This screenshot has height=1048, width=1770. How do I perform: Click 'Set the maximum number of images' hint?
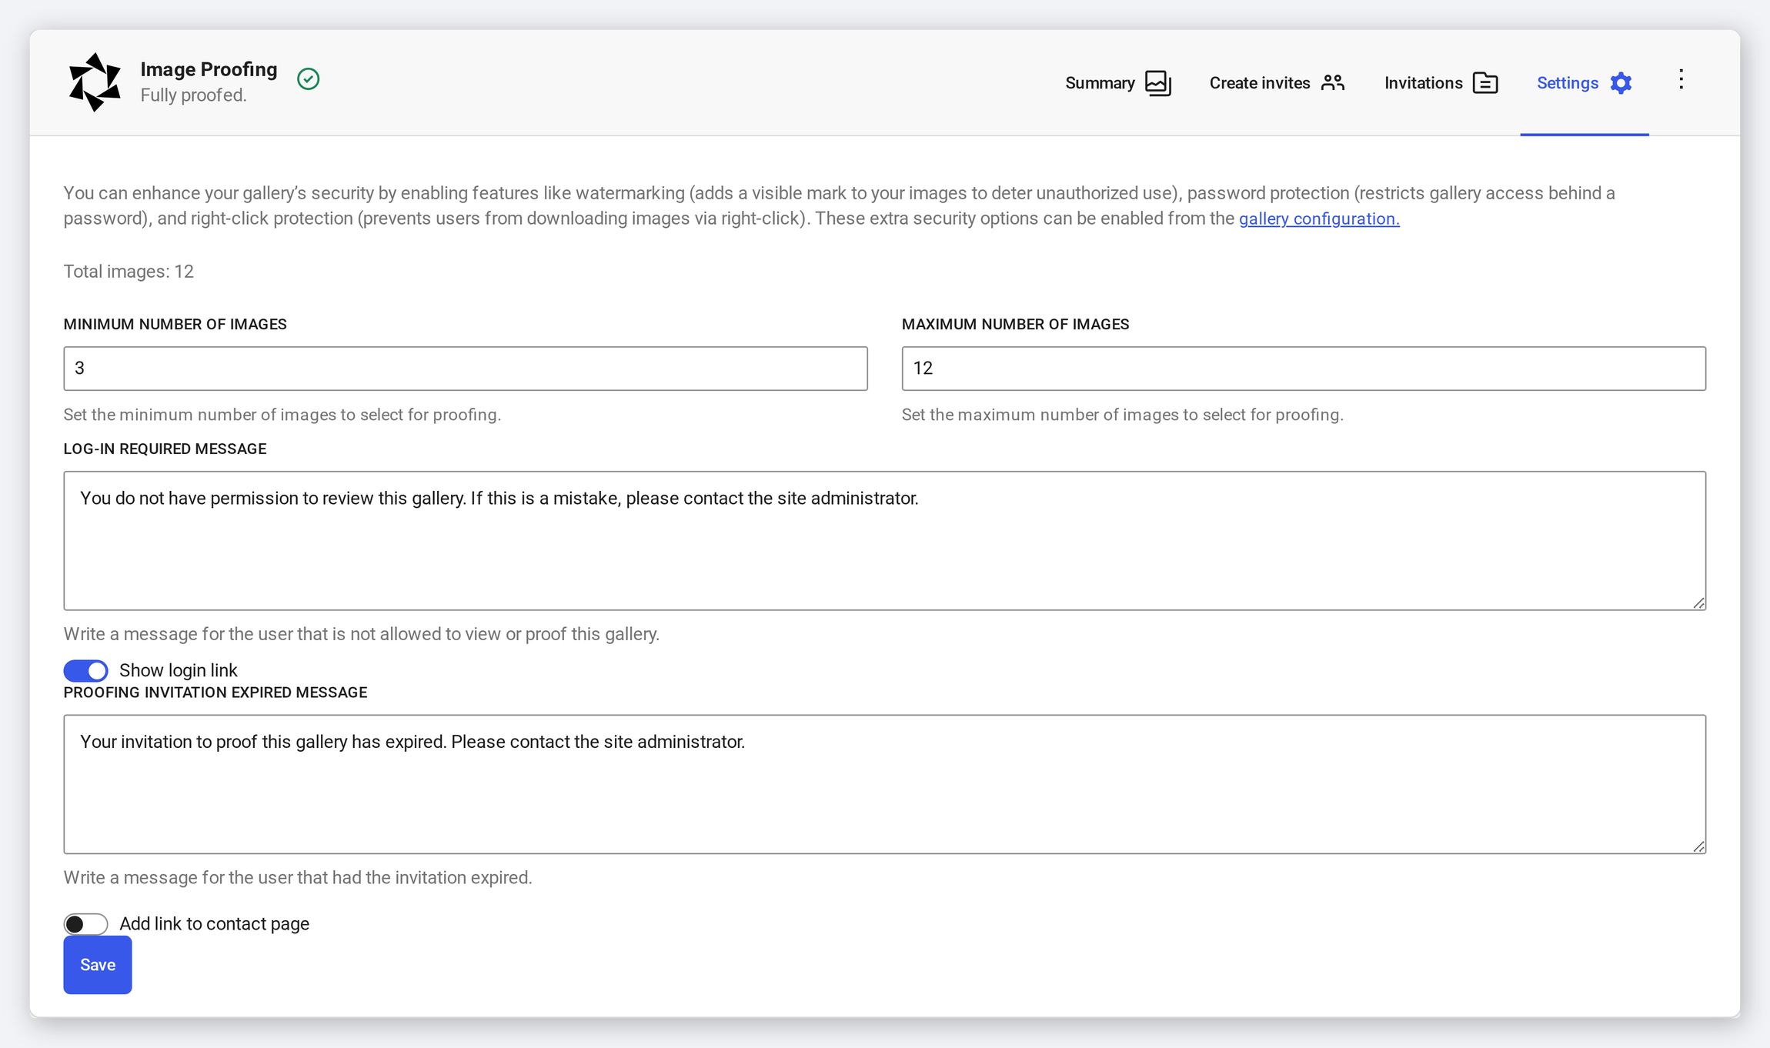tap(1123, 415)
